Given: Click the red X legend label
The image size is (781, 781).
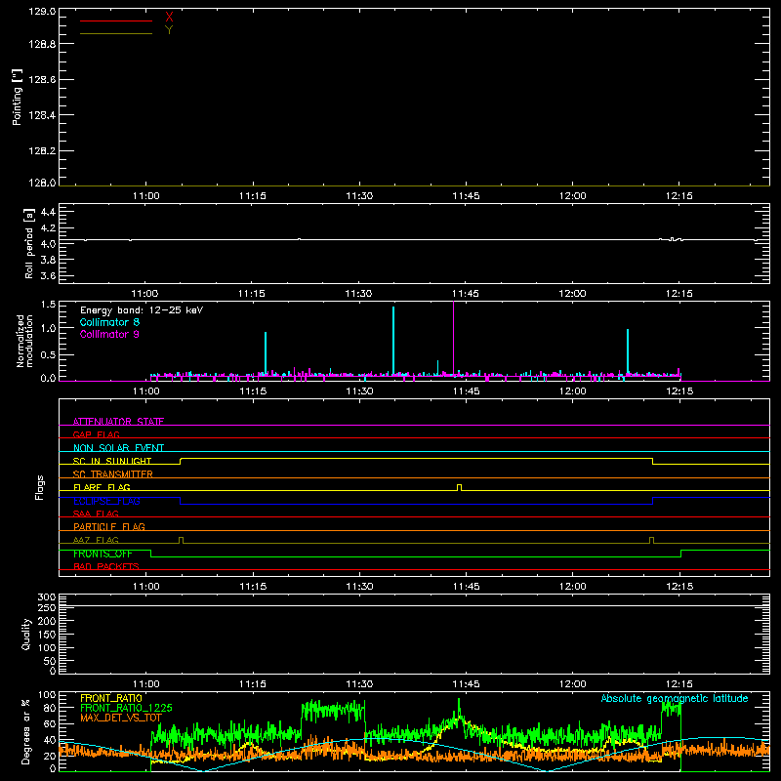Looking at the screenshot, I should tap(169, 18).
